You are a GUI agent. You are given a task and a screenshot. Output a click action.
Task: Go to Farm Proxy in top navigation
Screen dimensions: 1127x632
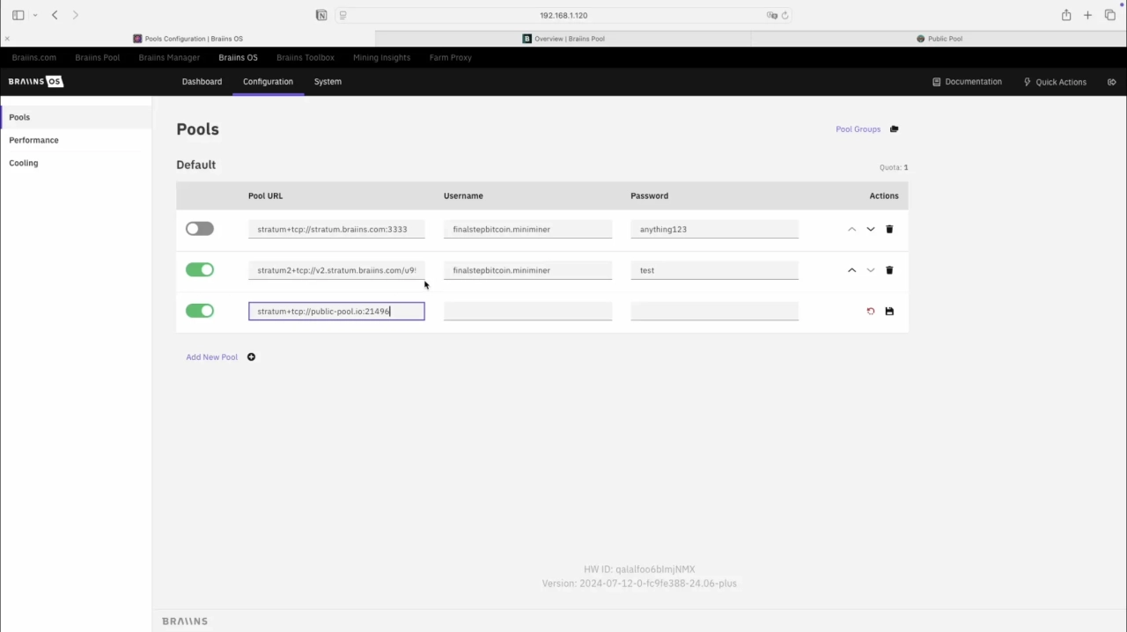(x=451, y=57)
